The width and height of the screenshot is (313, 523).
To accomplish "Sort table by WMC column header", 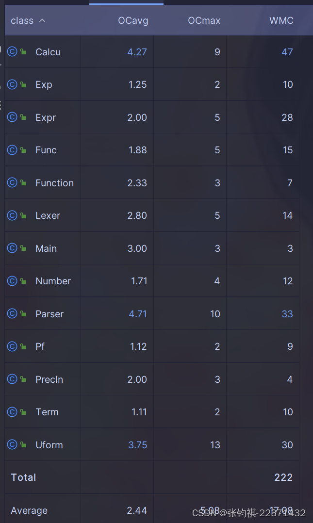I will click(281, 20).
